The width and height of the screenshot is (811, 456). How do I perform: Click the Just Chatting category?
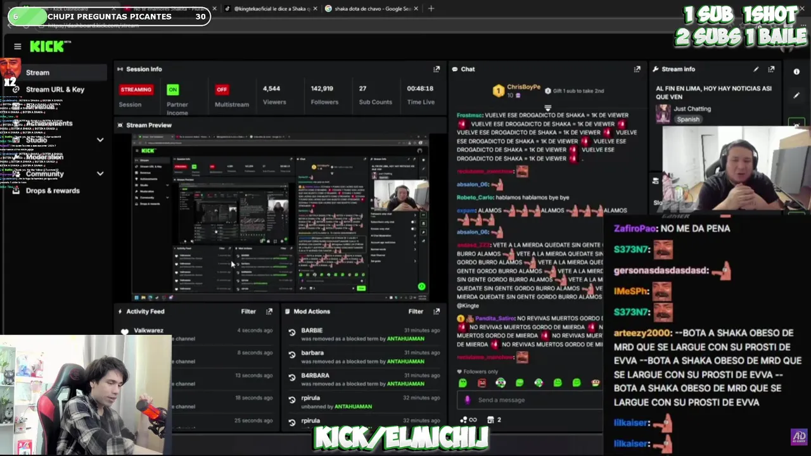click(693, 109)
